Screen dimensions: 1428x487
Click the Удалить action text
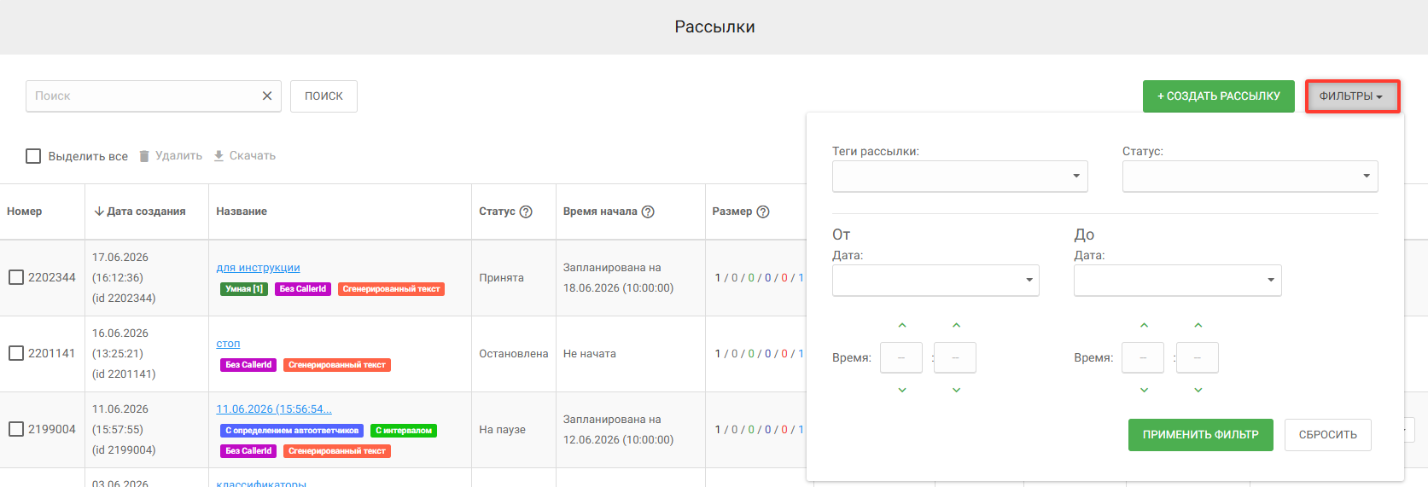coord(178,156)
